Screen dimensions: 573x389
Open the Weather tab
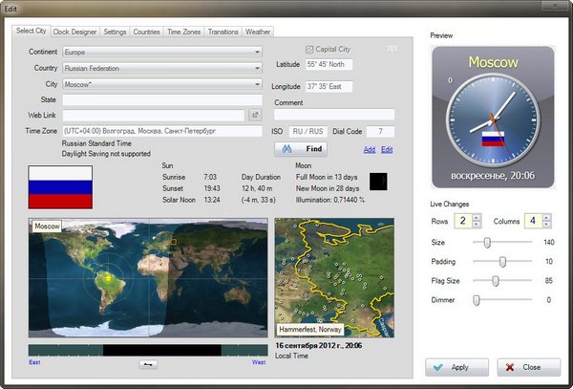pos(258,32)
